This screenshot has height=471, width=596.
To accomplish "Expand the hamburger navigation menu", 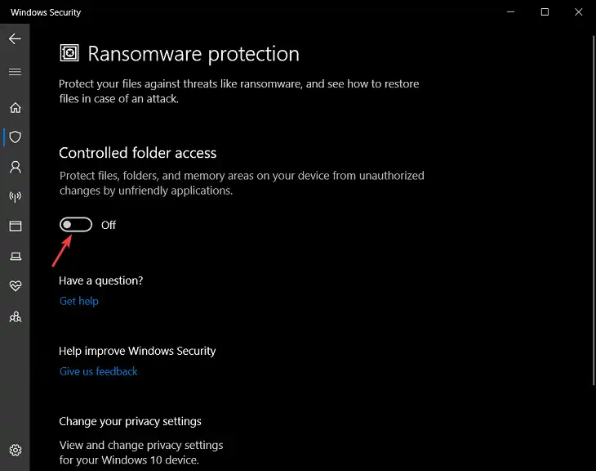I will pos(15,72).
